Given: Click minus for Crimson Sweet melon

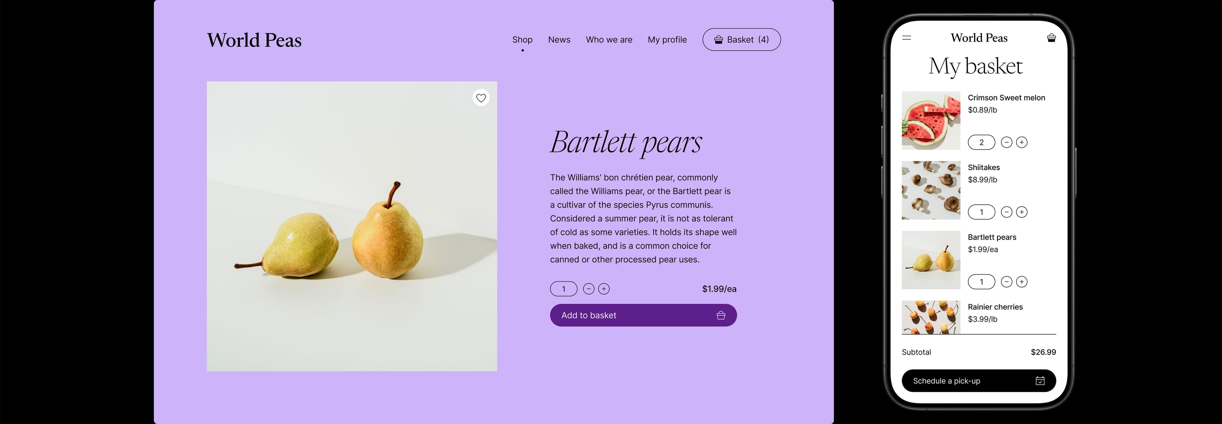Looking at the screenshot, I should pos(1007,142).
